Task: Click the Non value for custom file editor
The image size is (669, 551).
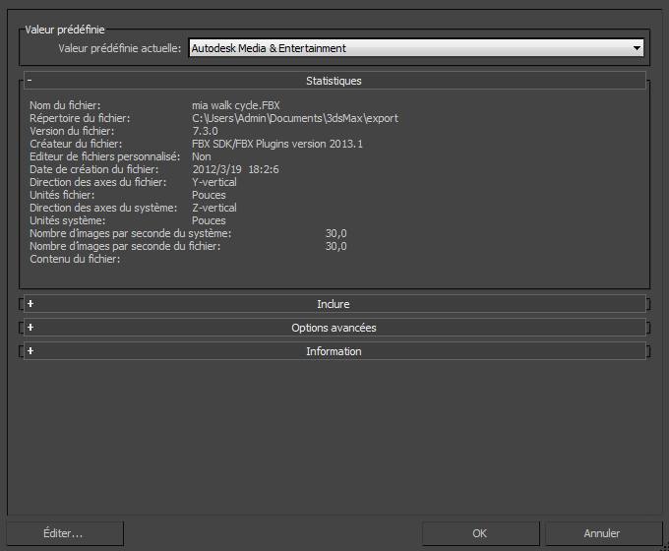Action: pos(202,156)
